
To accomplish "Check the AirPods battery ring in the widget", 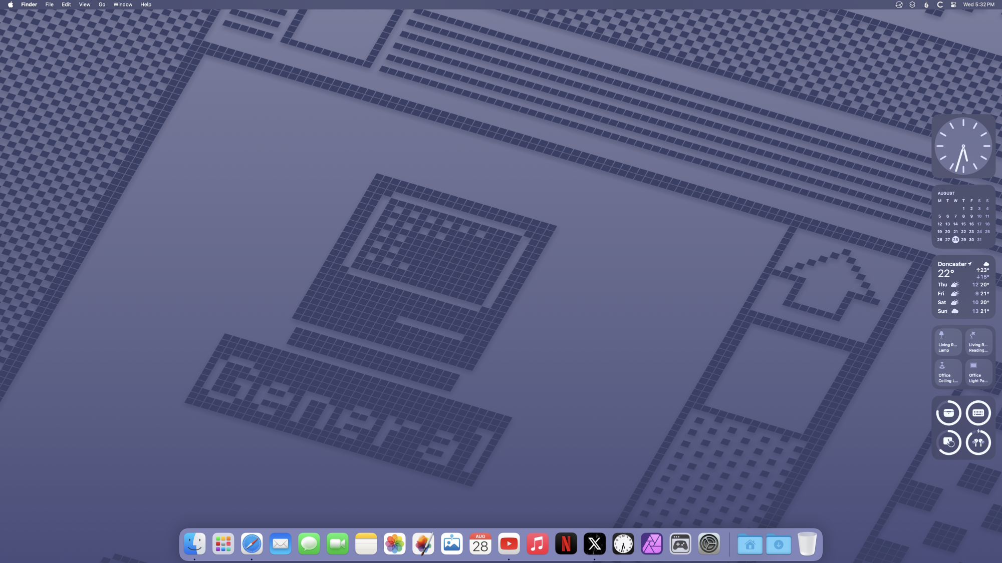I will pos(978,442).
